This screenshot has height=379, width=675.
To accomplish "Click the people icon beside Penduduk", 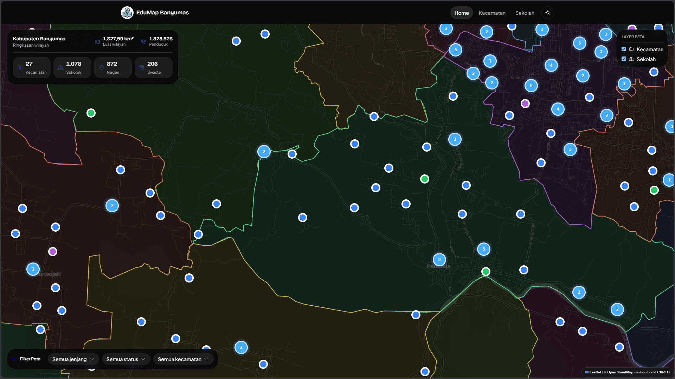I will [x=143, y=42].
